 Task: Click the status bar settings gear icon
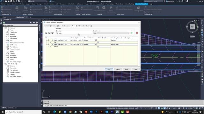[179, 108]
